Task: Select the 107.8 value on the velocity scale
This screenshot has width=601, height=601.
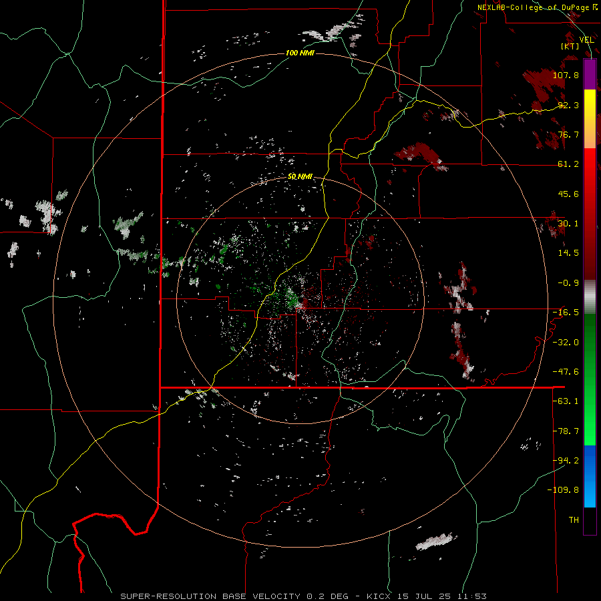Action: 566,75
